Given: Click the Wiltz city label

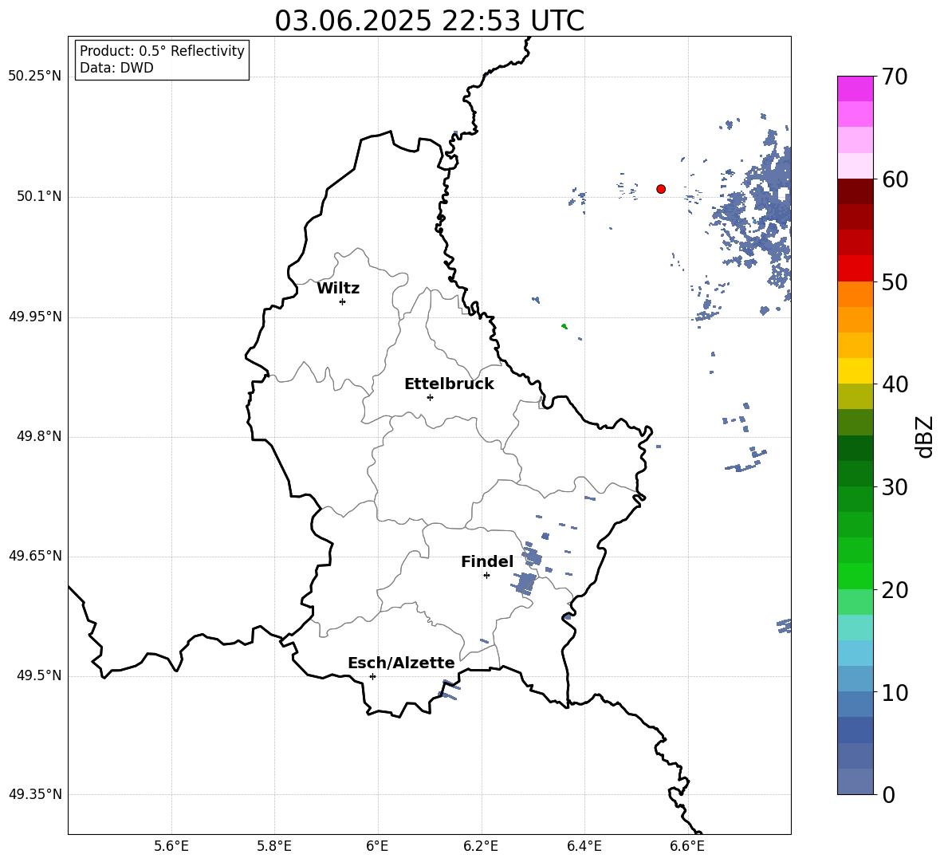Looking at the screenshot, I should point(338,289).
